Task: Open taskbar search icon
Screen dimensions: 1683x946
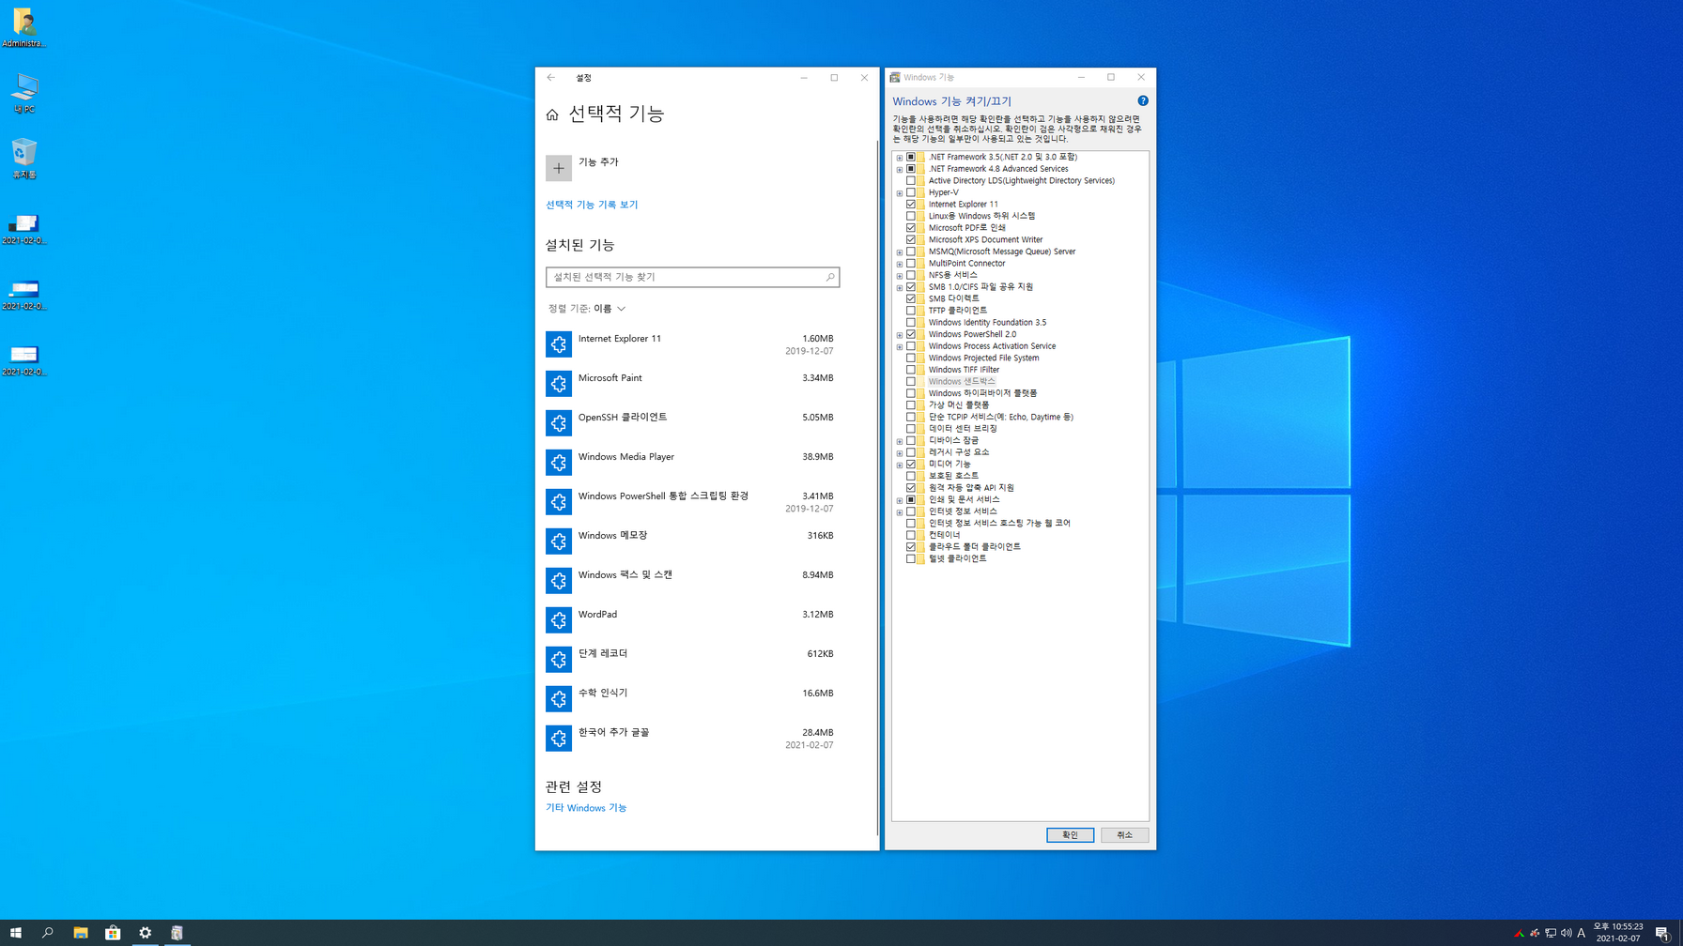Action: click(x=48, y=933)
